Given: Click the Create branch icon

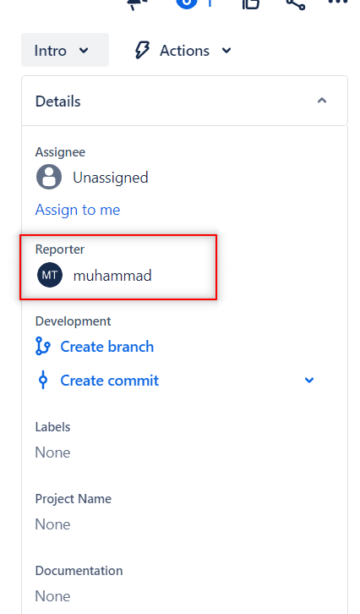Looking at the screenshot, I should click(42, 346).
